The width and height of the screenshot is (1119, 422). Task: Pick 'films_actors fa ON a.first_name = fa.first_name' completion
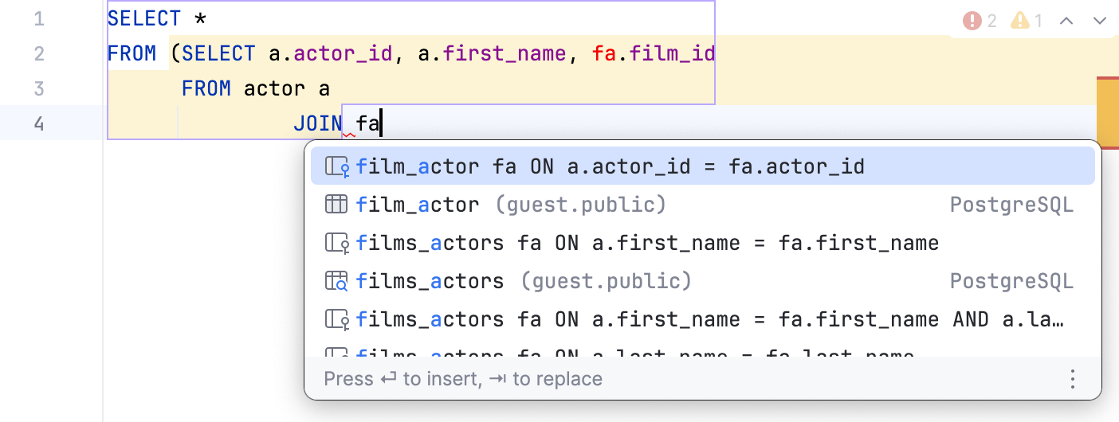coord(647,243)
